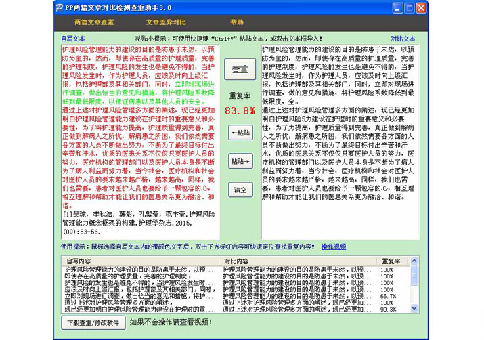484x340 pixels.
Task: Click the results list scroll-up arrow
Action: [414, 261]
